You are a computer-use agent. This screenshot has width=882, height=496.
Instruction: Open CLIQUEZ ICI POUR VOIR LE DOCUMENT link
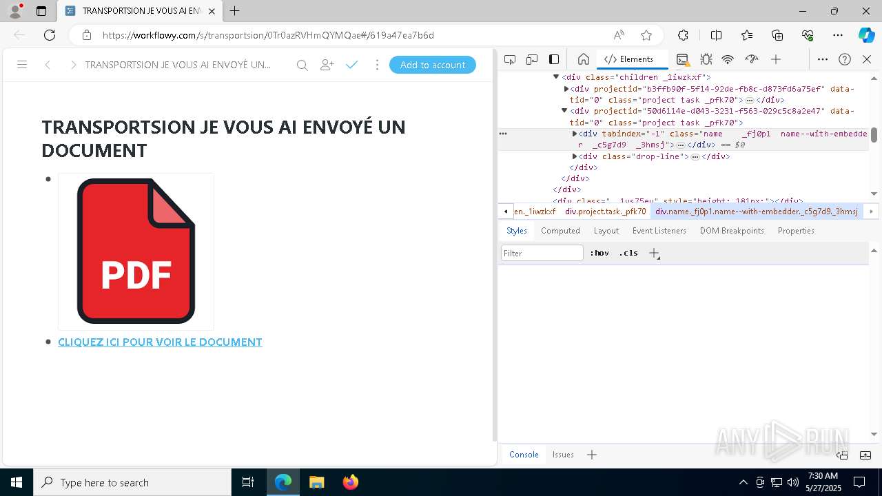160,342
